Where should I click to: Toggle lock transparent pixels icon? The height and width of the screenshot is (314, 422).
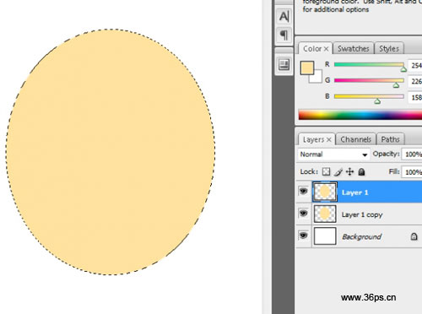click(326, 171)
